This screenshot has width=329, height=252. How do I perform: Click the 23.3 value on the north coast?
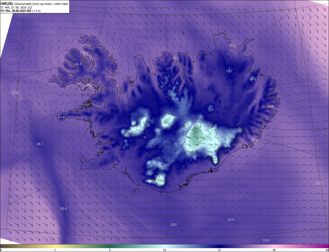tap(176, 58)
